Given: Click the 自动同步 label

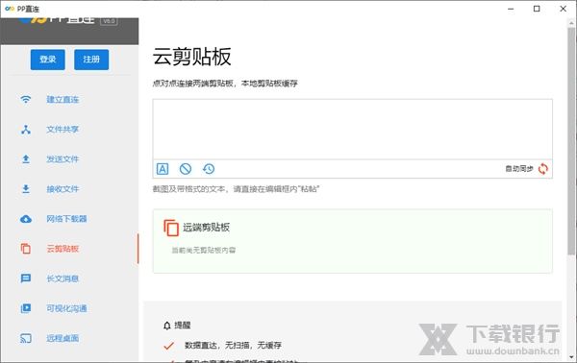Looking at the screenshot, I should (x=519, y=169).
